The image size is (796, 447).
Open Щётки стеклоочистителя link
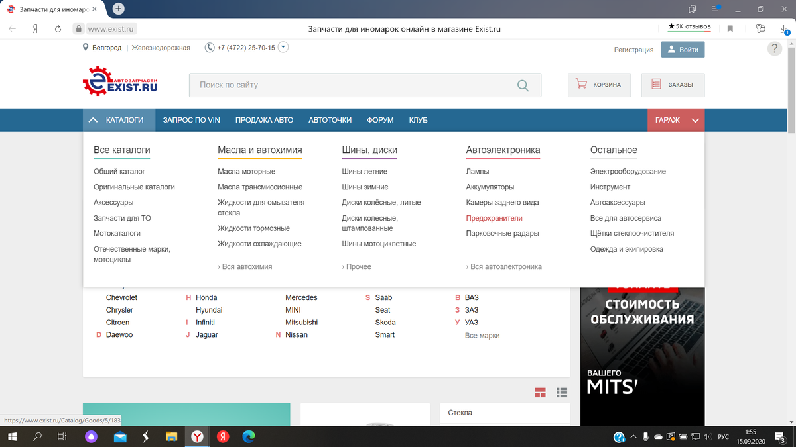[632, 234]
